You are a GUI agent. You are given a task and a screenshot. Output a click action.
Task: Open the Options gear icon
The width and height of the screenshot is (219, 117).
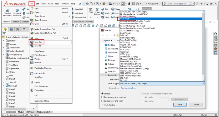(137, 4)
